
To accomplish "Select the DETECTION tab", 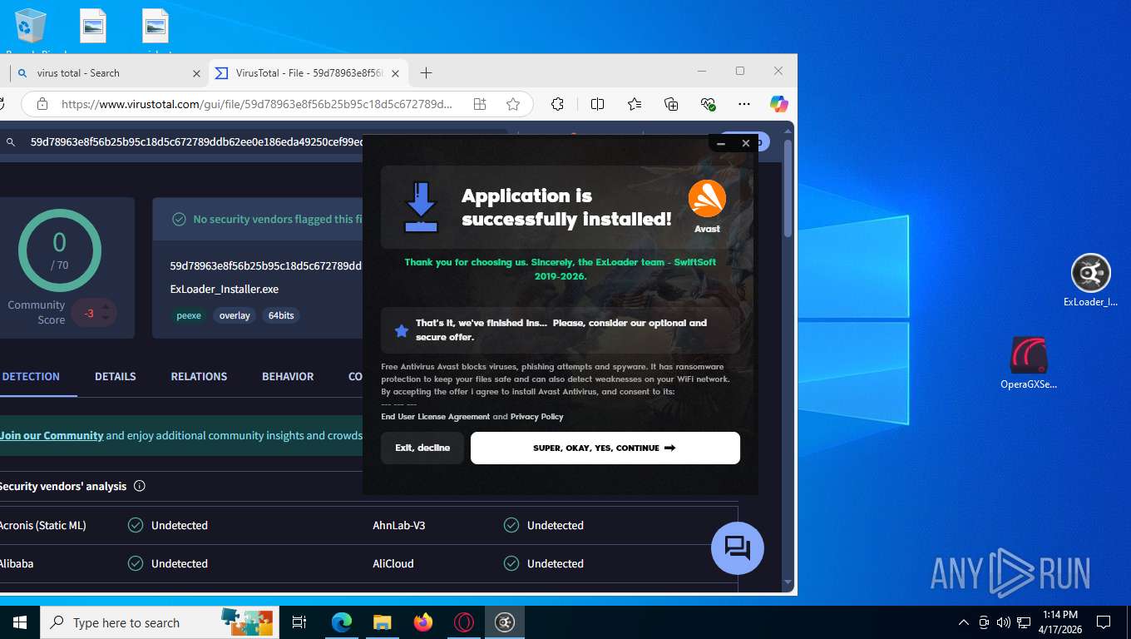I will pyautogui.click(x=31, y=376).
